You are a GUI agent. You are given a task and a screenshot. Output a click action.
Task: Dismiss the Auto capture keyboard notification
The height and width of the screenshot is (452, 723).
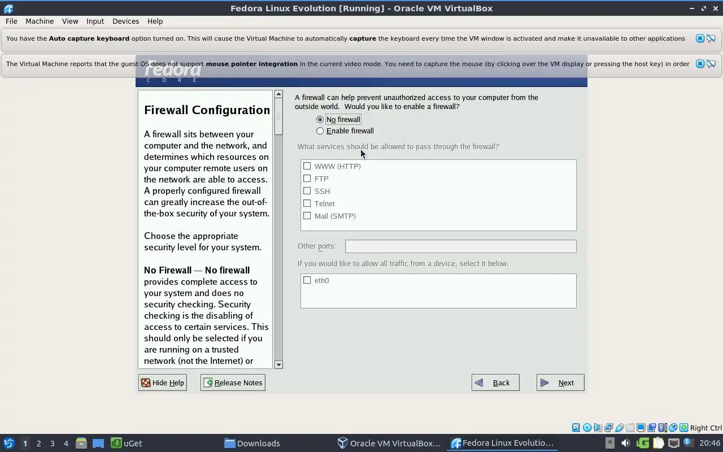[x=700, y=38]
